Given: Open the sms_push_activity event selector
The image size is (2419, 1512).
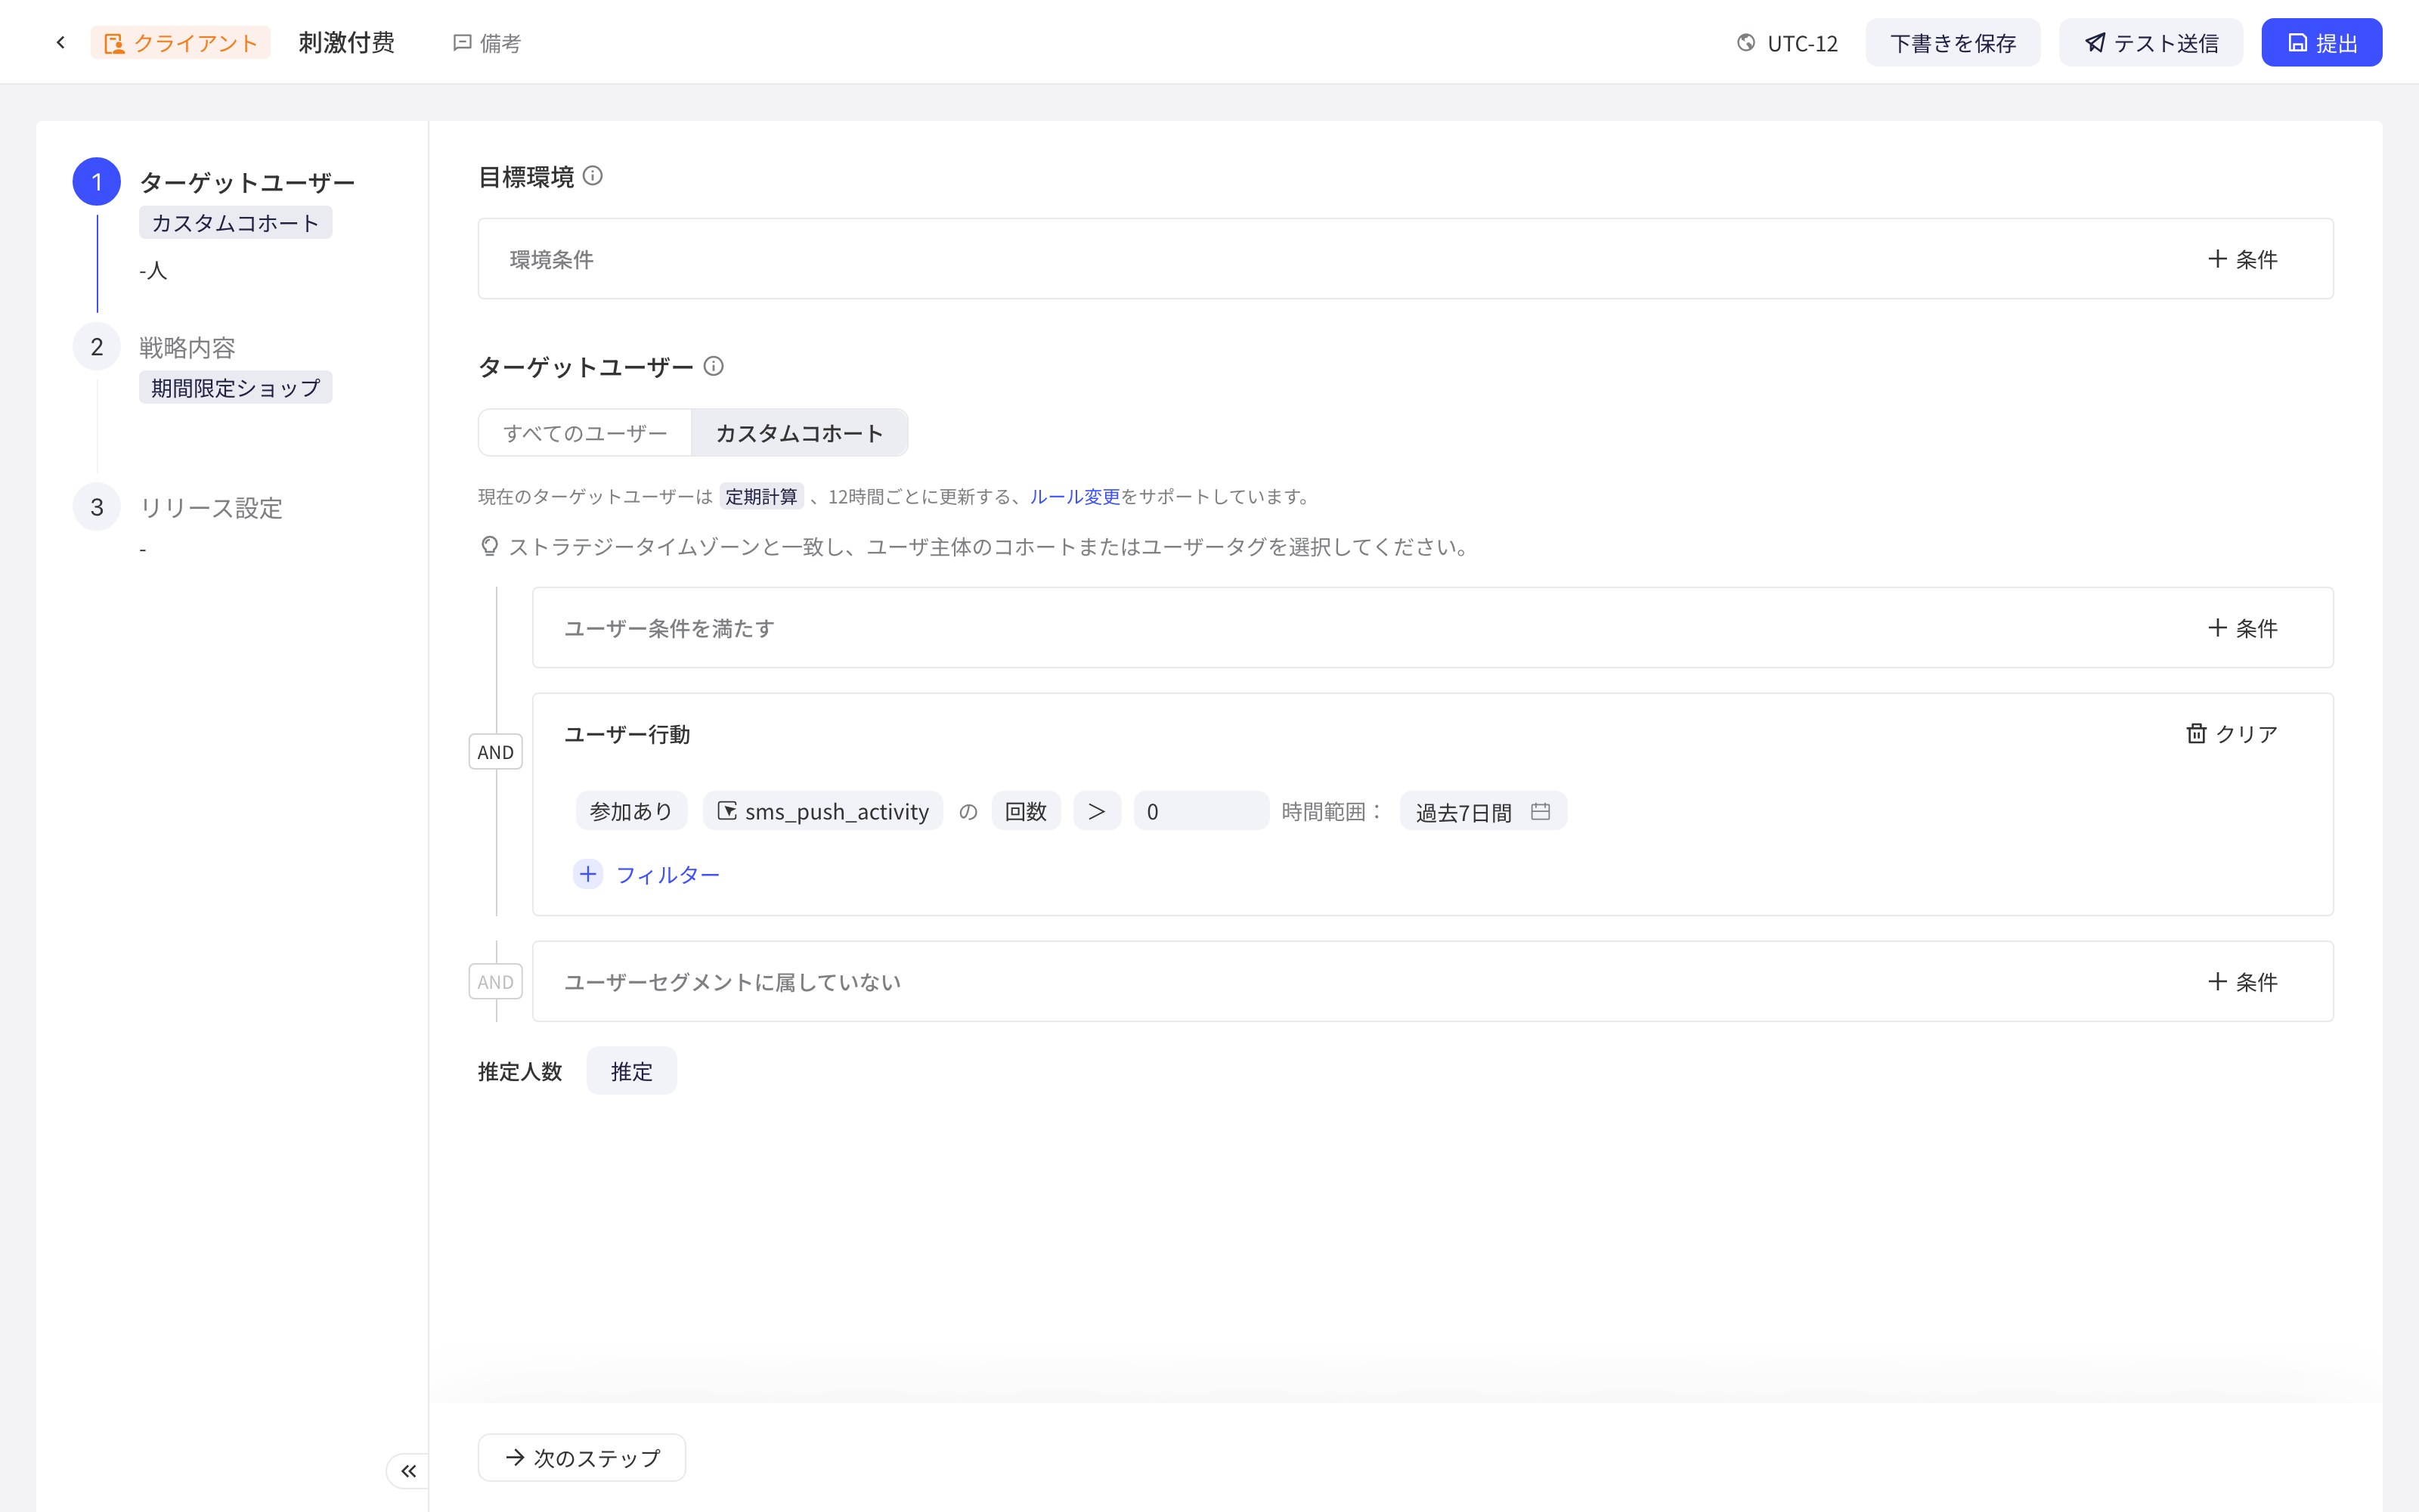Looking at the screenshot, I should [822, 811].
